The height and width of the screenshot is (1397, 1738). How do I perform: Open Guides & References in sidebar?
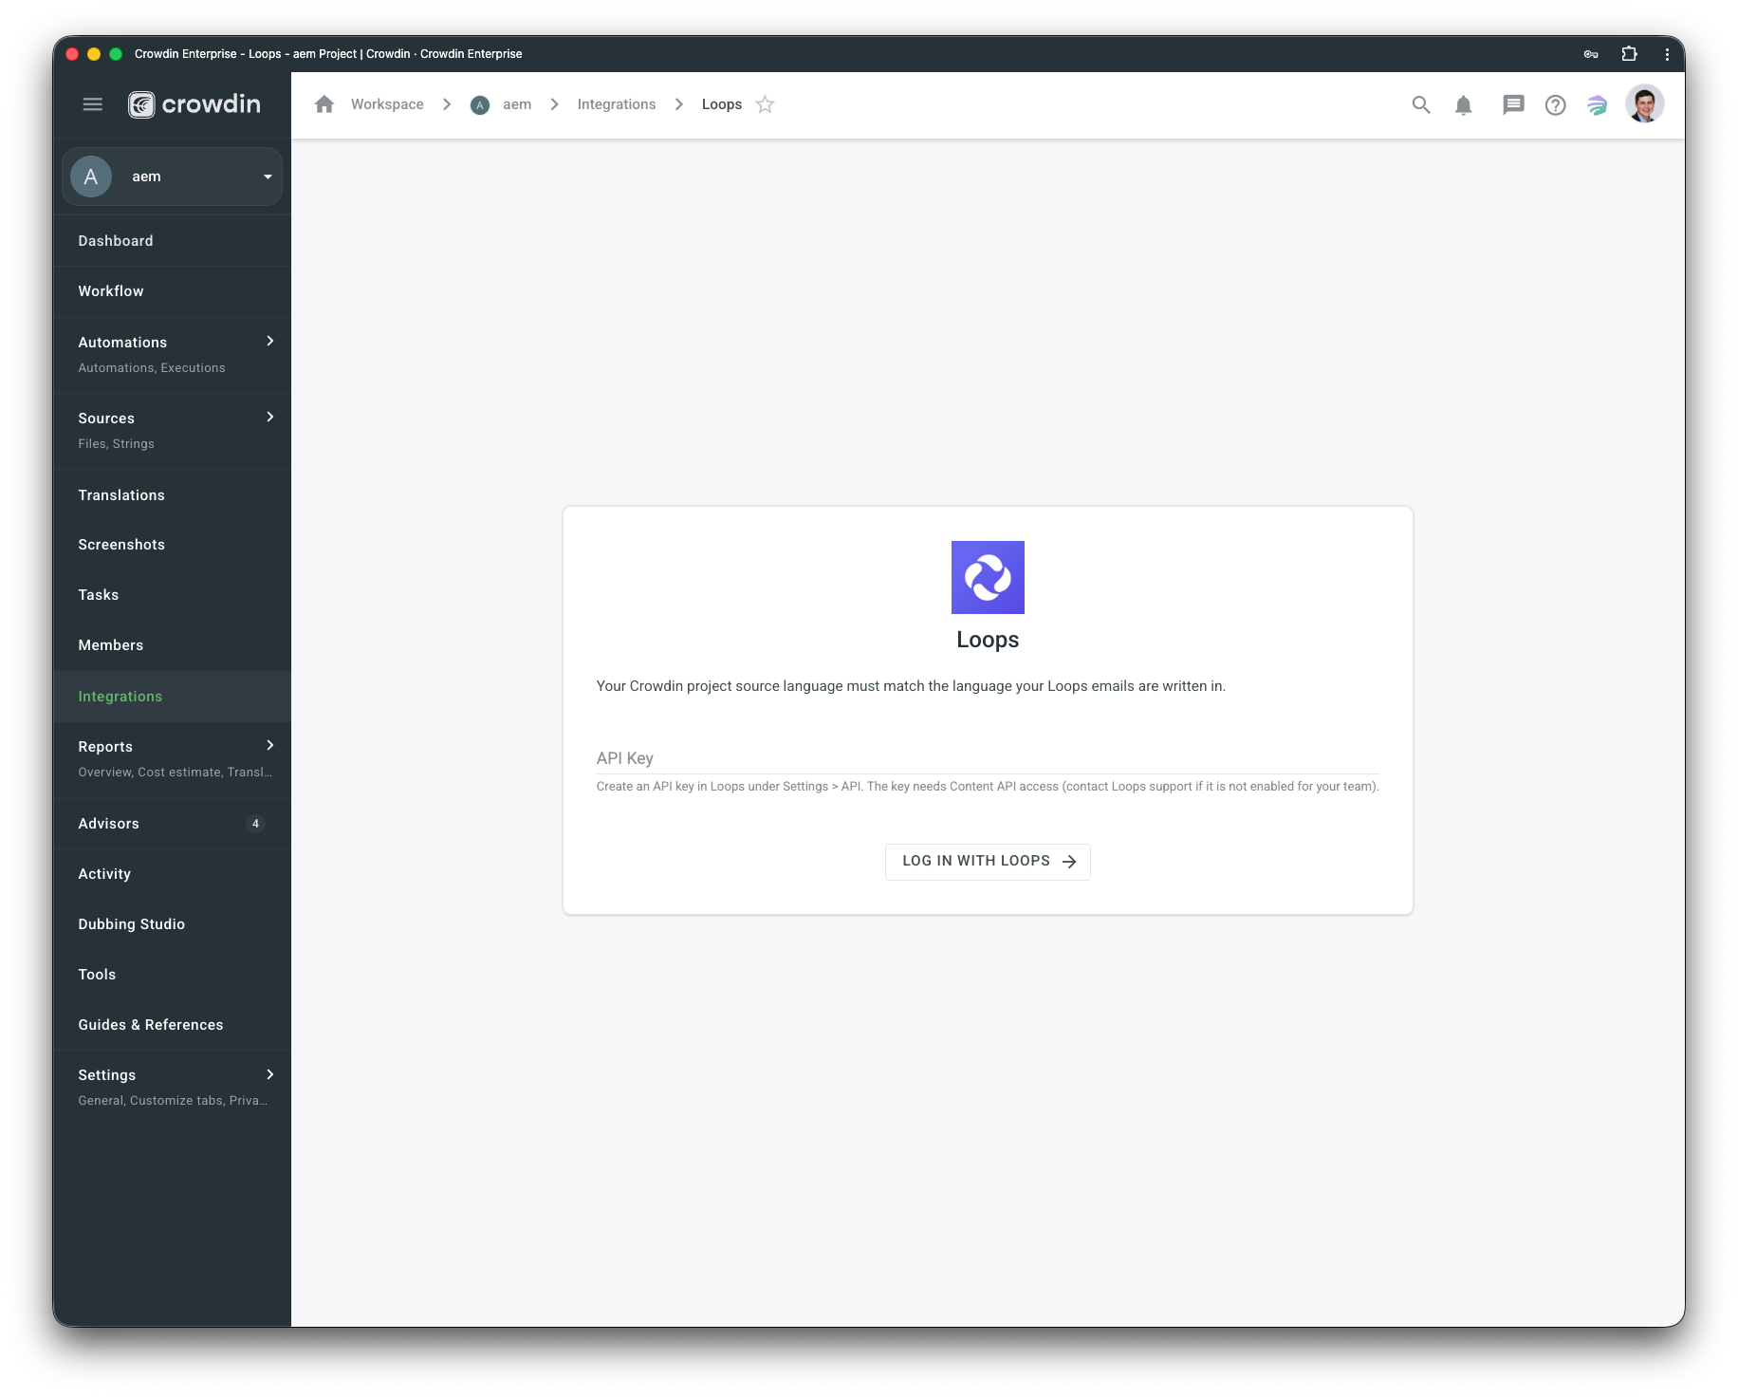click(173, 1025)
